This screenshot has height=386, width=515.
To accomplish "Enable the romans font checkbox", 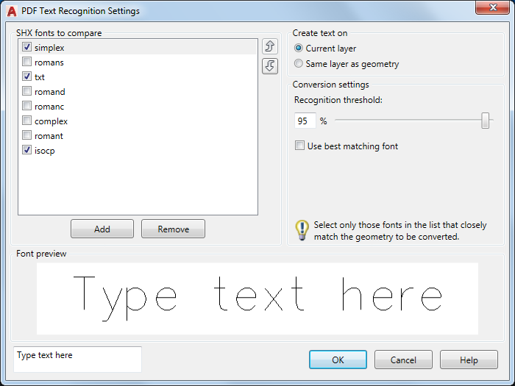I will point(27,62).
